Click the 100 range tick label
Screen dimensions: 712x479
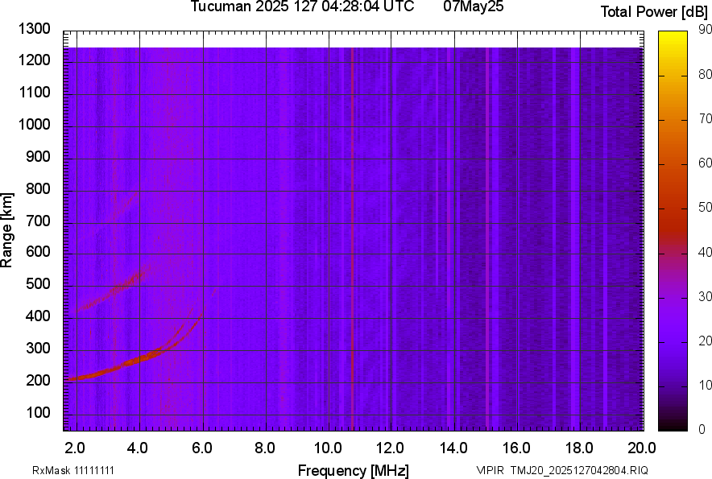point(38,412)
